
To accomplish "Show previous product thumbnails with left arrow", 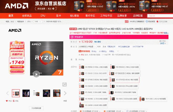I will (7, 93).
